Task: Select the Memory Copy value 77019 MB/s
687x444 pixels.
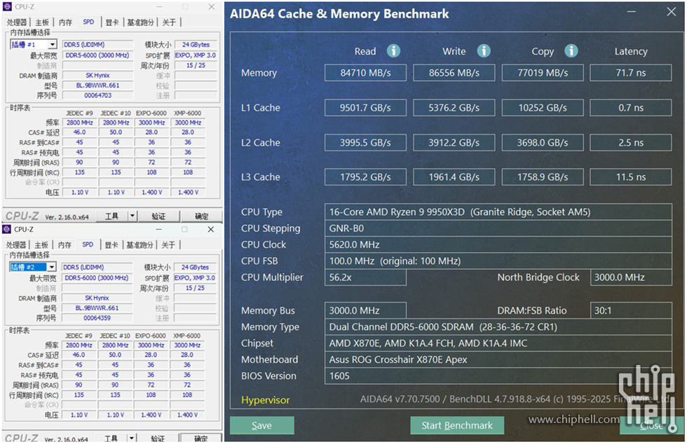Action: click(x=543, y=73)
